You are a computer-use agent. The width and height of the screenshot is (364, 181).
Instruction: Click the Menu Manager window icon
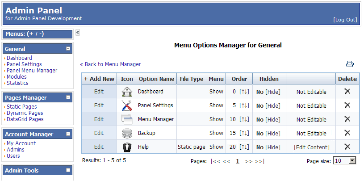127,119
